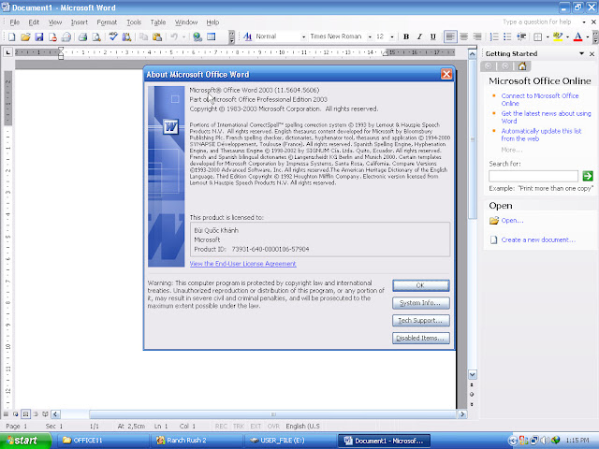
Task: Click the tab selector box at ruler corner
Action: pyautogui.click(x=7, y=52)
